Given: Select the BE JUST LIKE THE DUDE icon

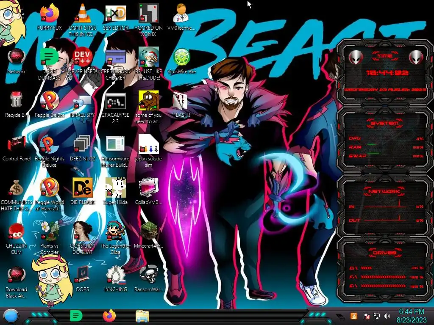Looking at the screenshot, I should tap(148, 57).
